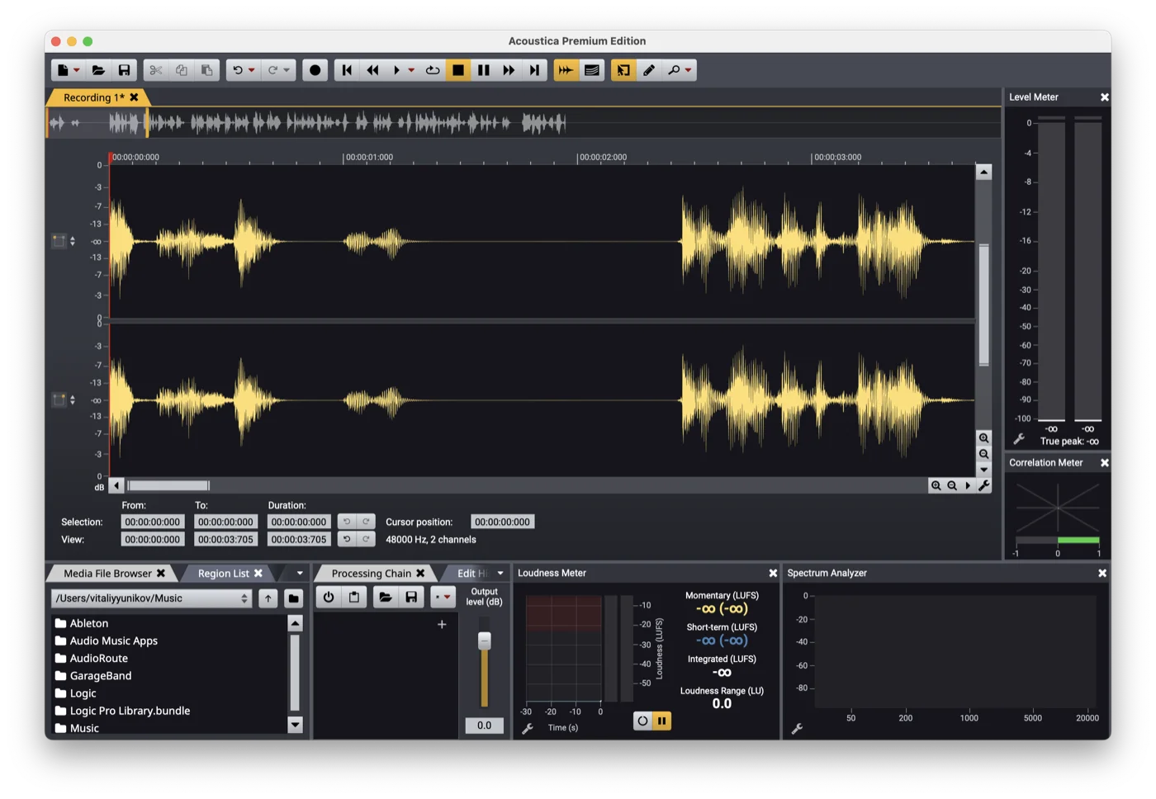
Task: Open the GarageBand folder
Action: pos(101,675)
